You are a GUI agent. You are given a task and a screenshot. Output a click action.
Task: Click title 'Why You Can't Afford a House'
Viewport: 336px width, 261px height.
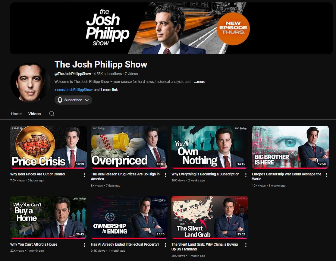pos(34,244)
